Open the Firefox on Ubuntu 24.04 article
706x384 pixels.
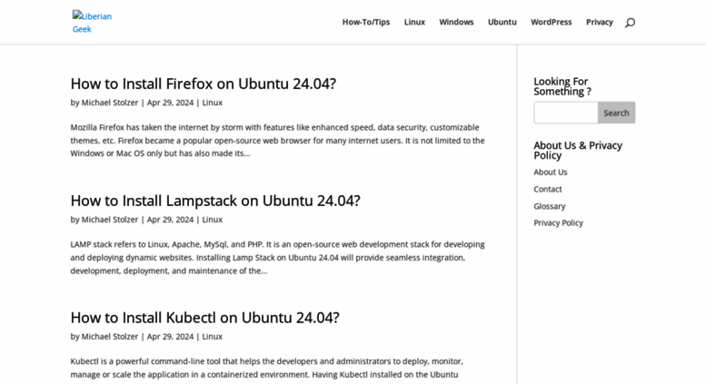(203, 84)
